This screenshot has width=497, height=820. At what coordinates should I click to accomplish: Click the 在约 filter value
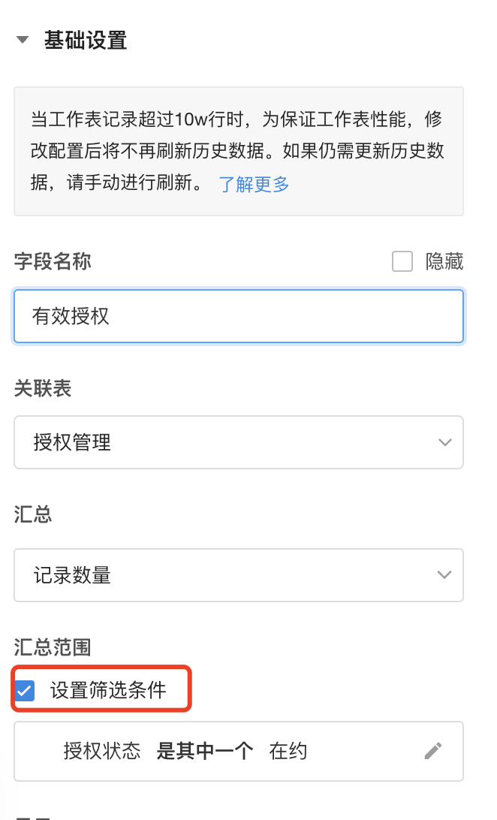(x=288, y=751)
